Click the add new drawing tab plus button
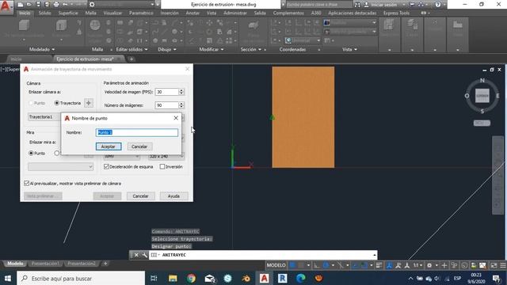 click(131, 59)
